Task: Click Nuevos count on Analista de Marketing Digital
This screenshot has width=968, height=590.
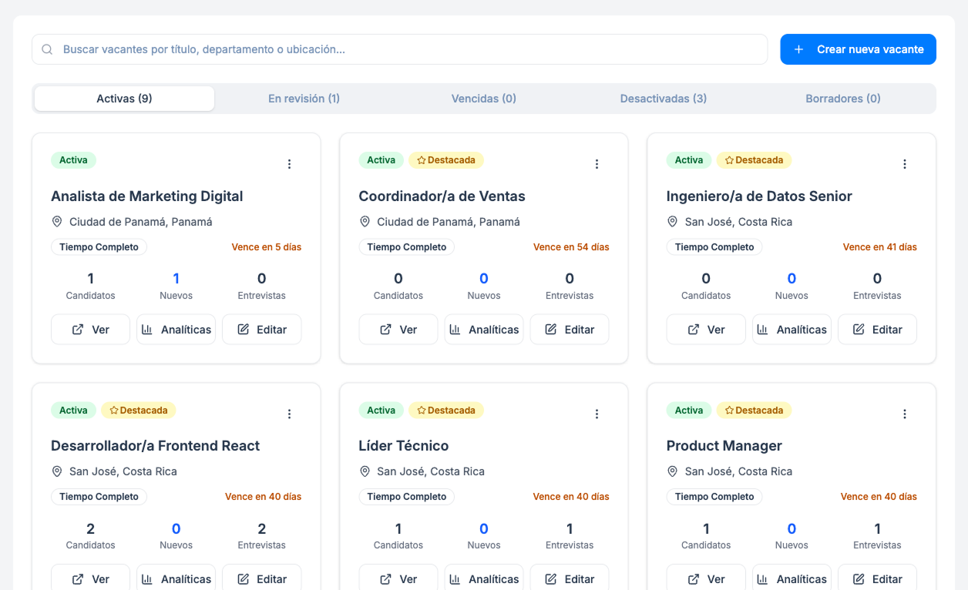Action: tap(176, 279)
